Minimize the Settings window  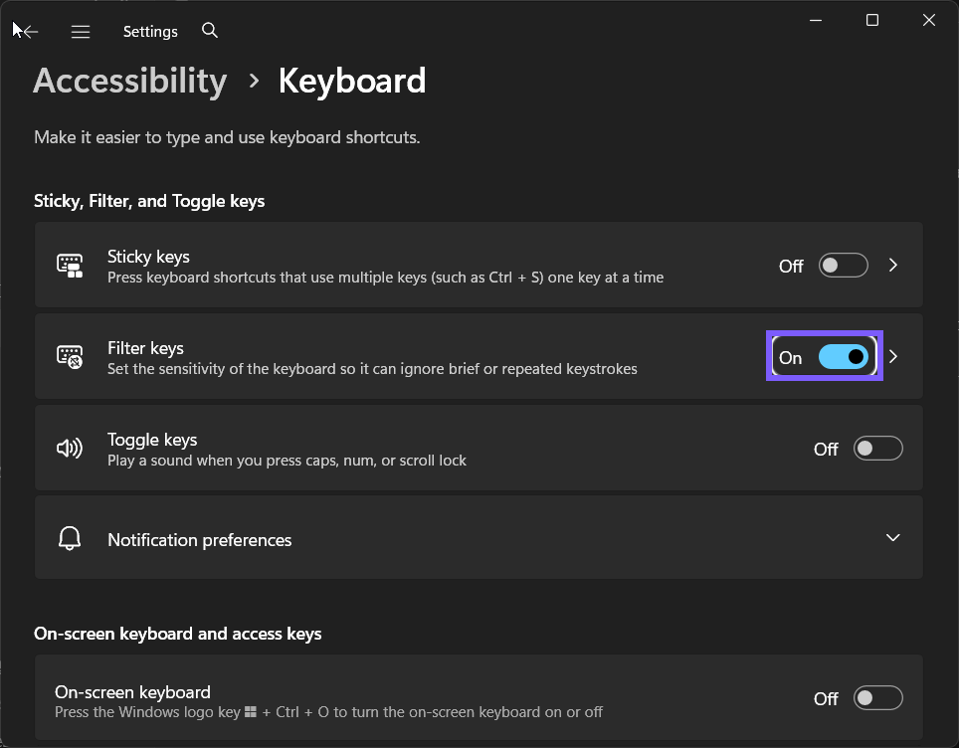(x=816, y=20)
